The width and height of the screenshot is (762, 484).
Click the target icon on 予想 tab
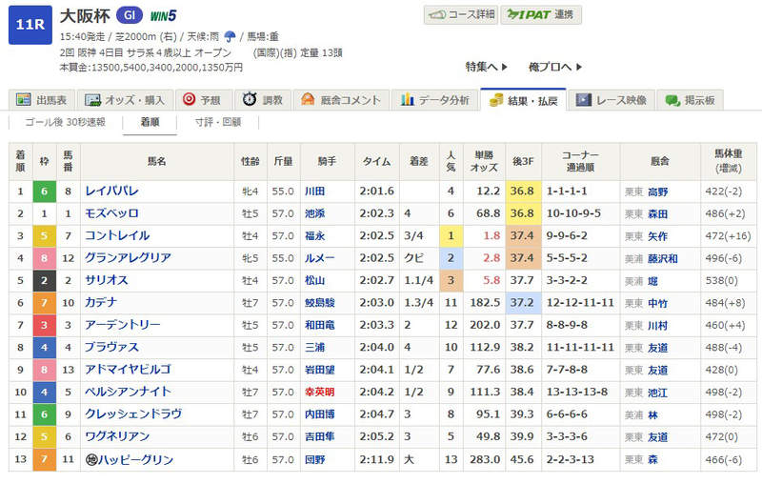[189, 100]
